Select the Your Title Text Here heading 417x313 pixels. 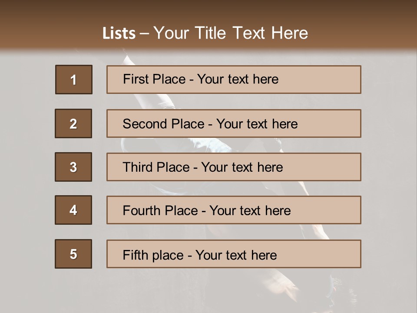pos(231,33)
